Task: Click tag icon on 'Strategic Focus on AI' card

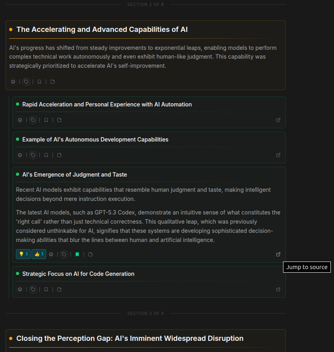Action: click(33, 289)
